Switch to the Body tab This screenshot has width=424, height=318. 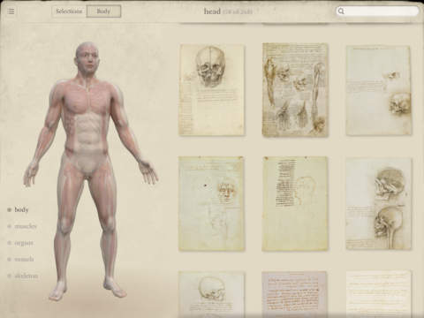[x=103, y=11]
